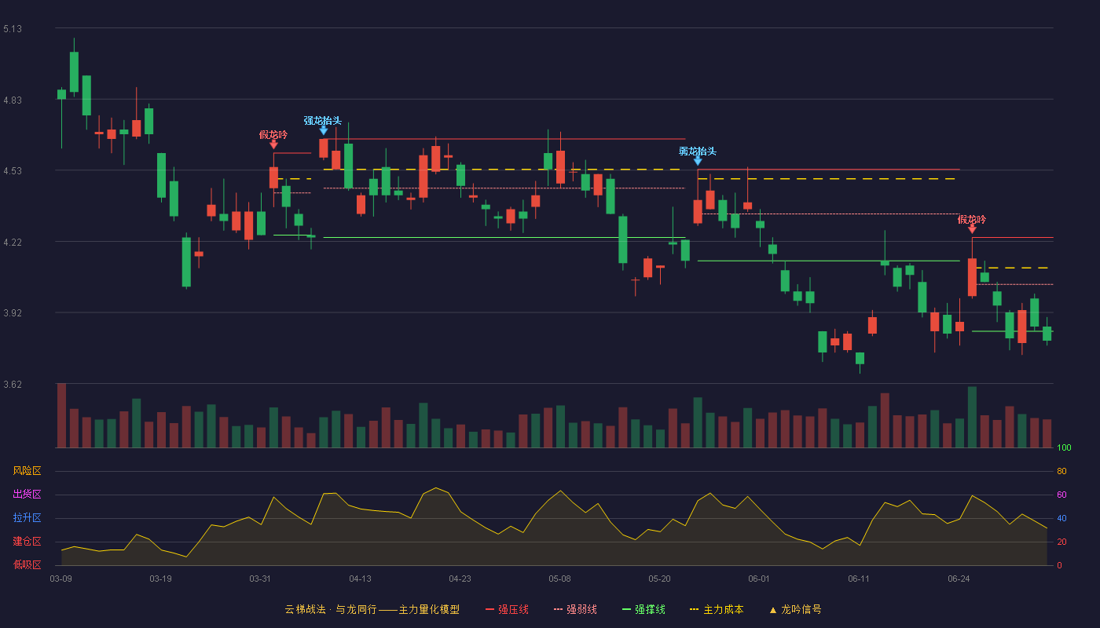This screenshot has height=628, width=1100.
Task: Toggle the 云梯战法·与龙同行 主力量化模型 legend entry
Action: coord(372,609)
